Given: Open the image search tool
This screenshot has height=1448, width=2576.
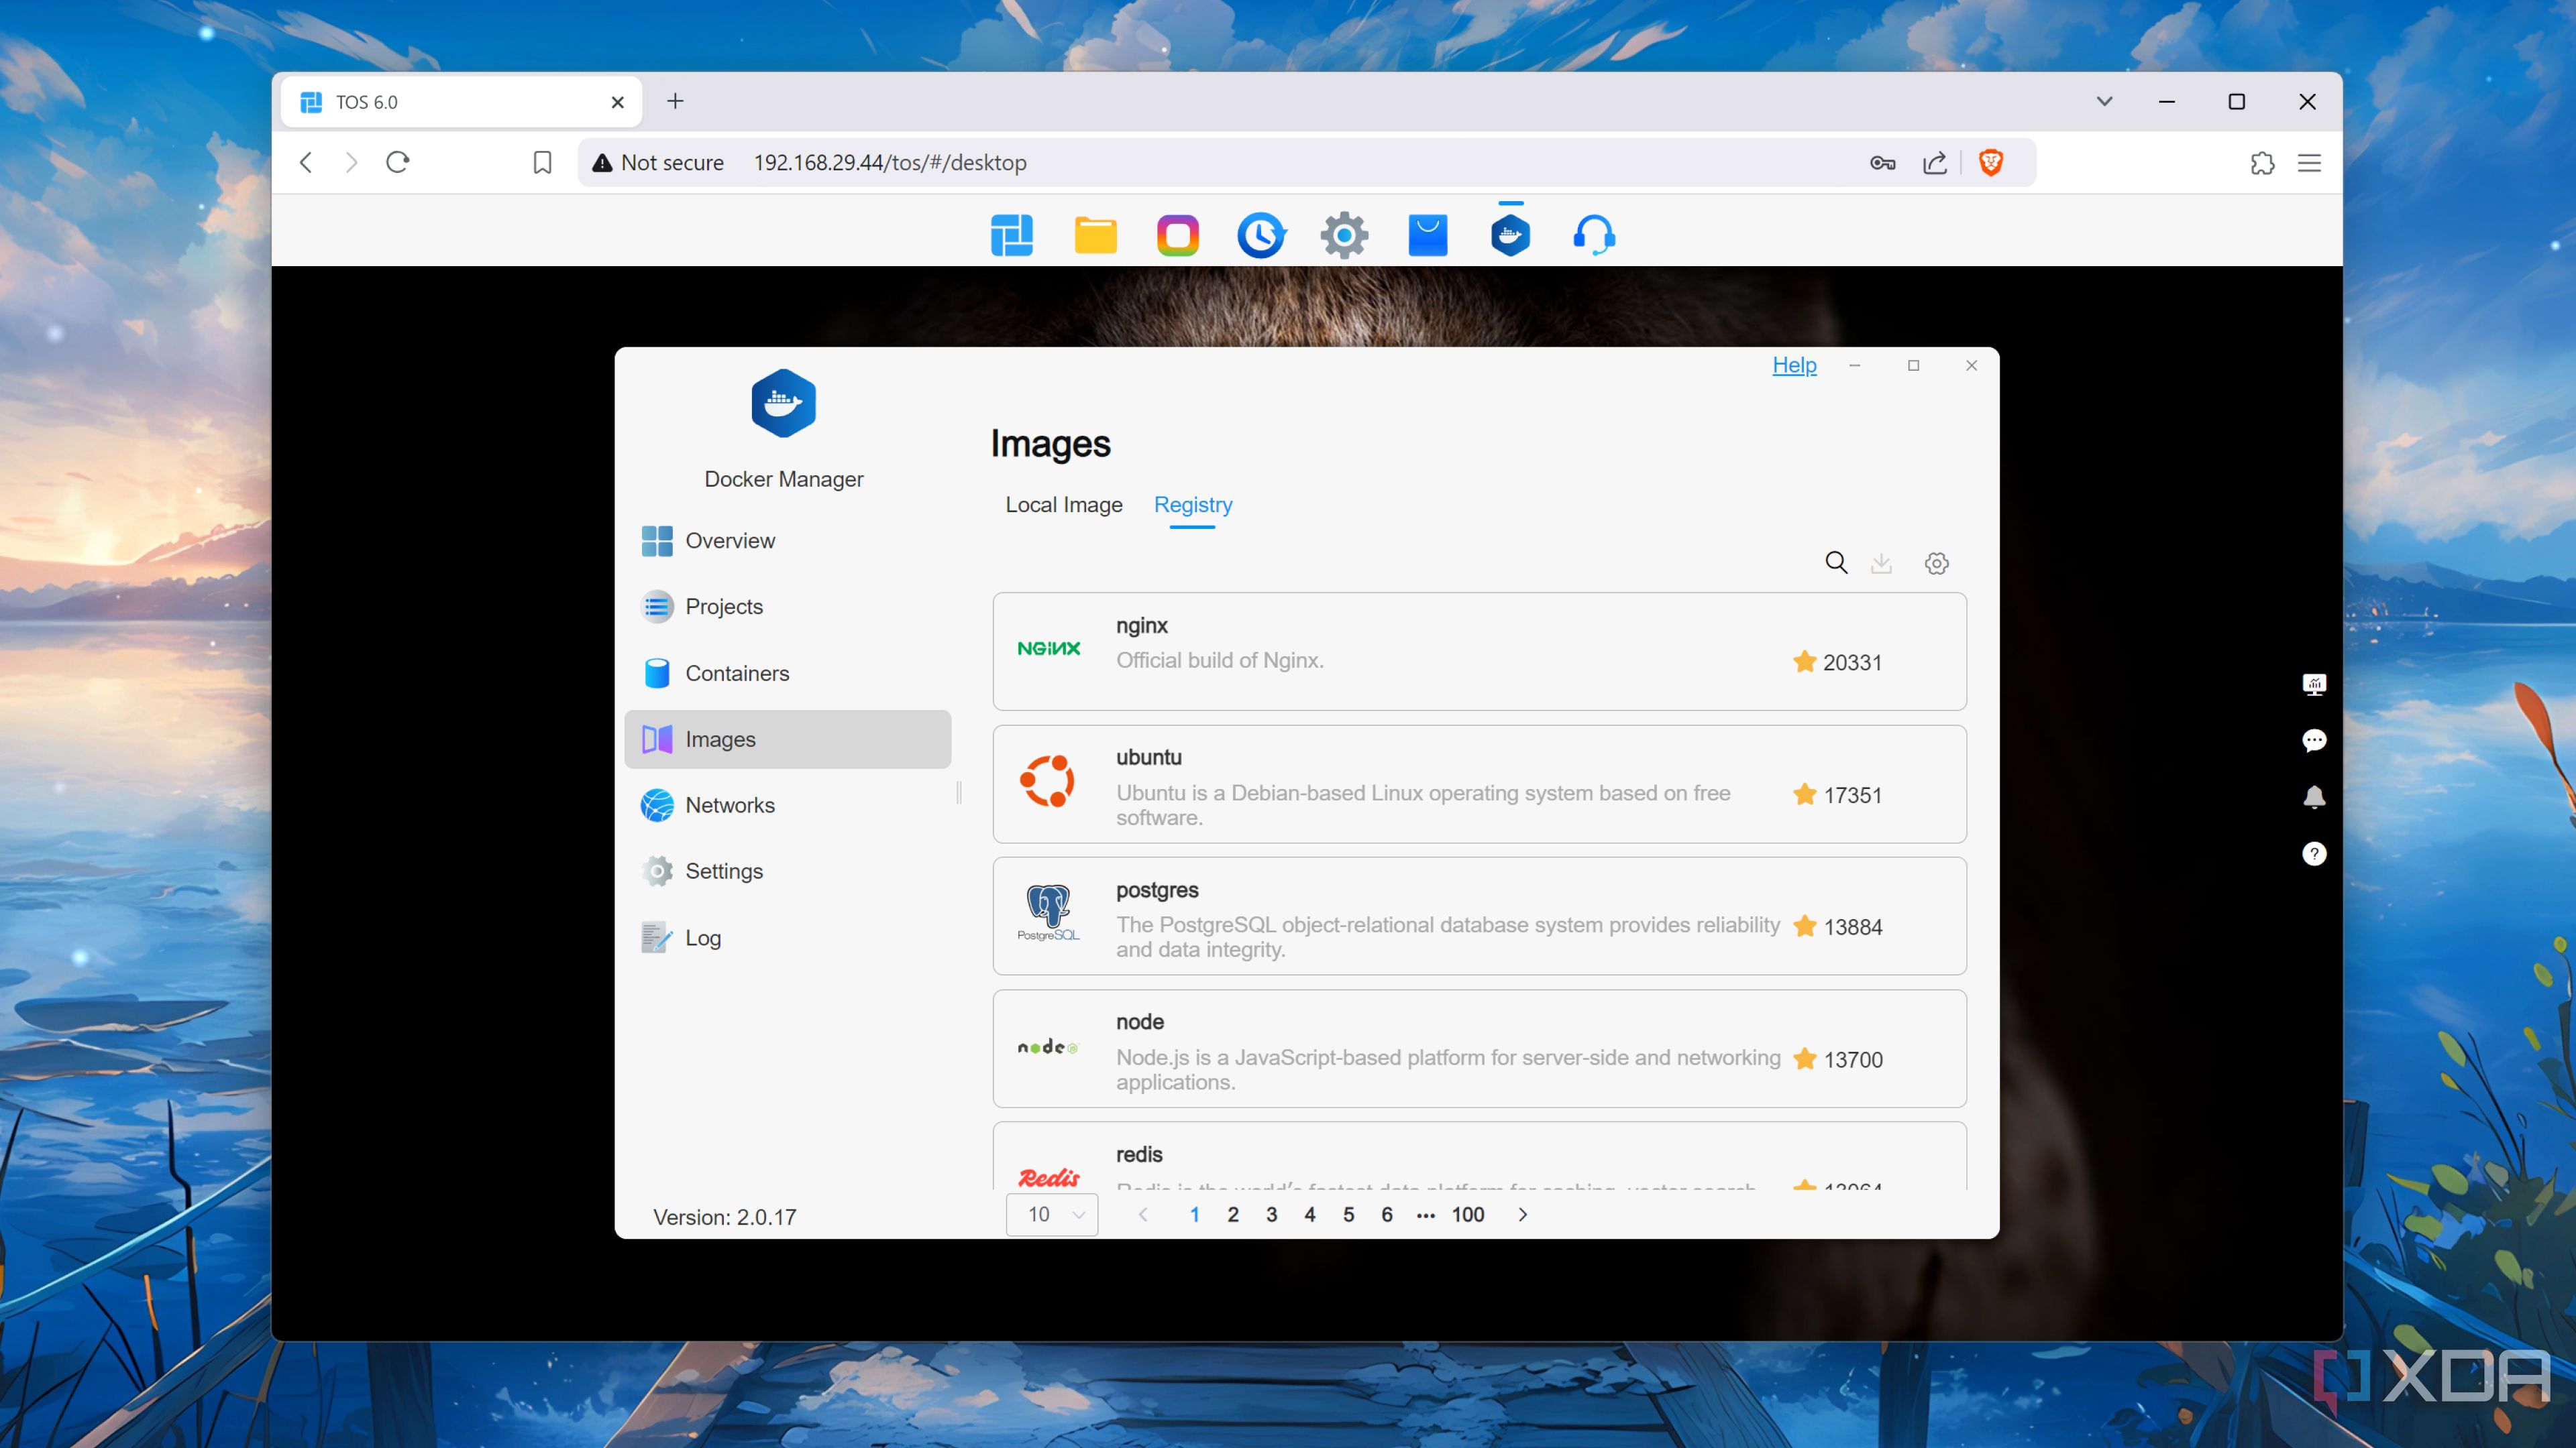Looking at the screenshot, I should point(1836,562).
